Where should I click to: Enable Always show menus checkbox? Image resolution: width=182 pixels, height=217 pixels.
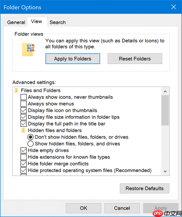click(x=24, y=104)
